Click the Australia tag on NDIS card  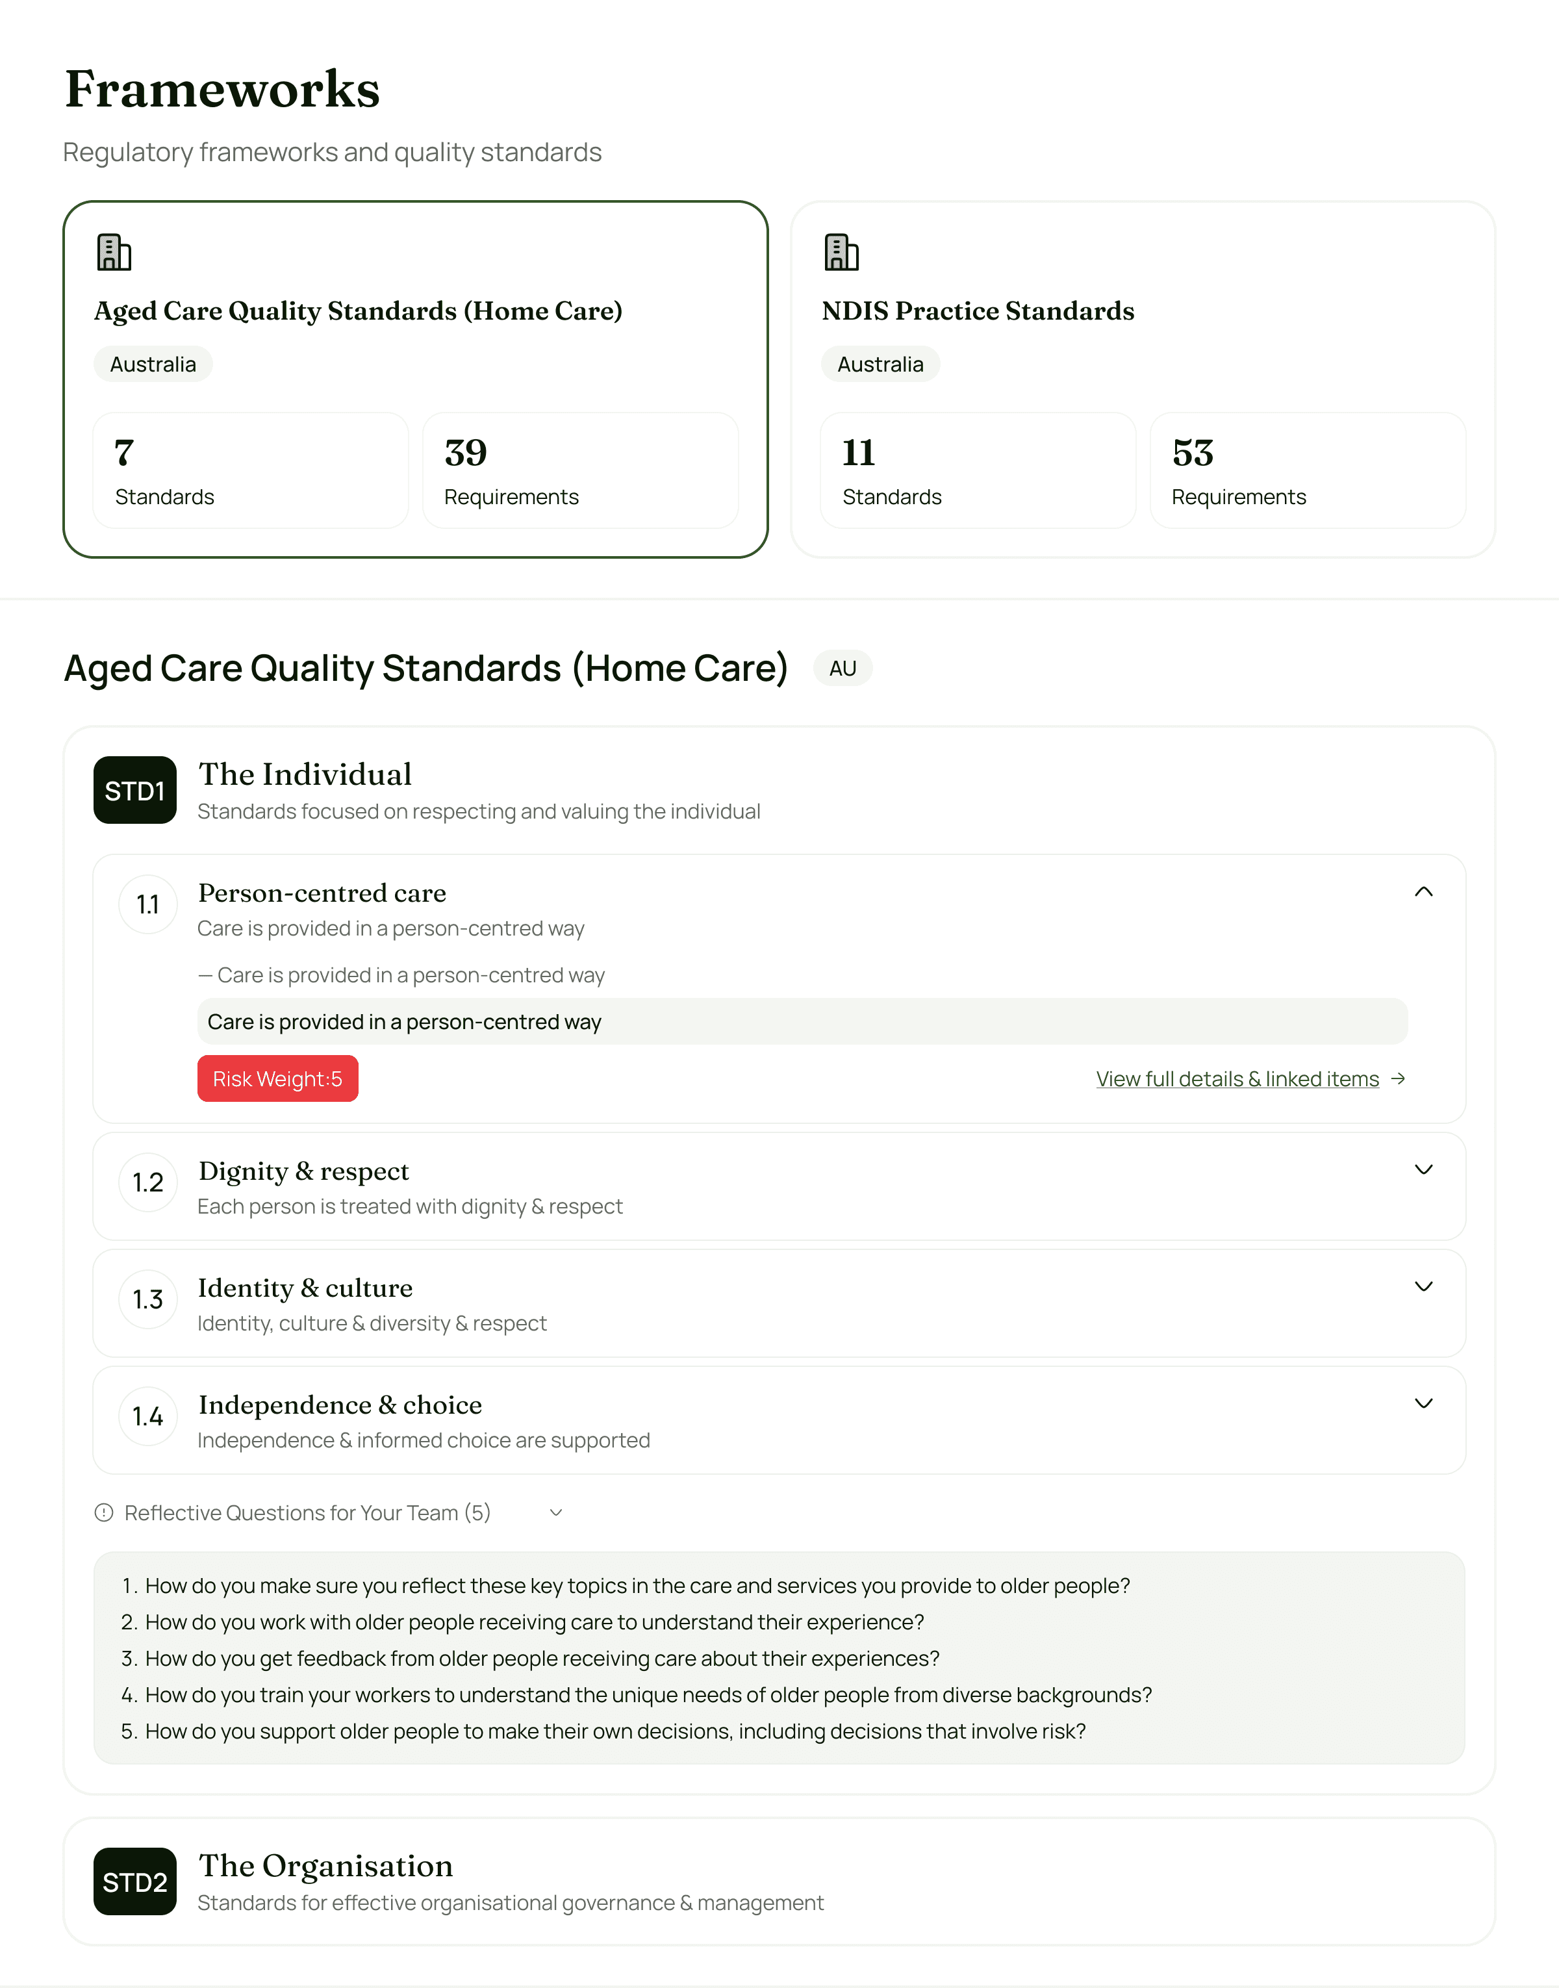coord(880,363)
